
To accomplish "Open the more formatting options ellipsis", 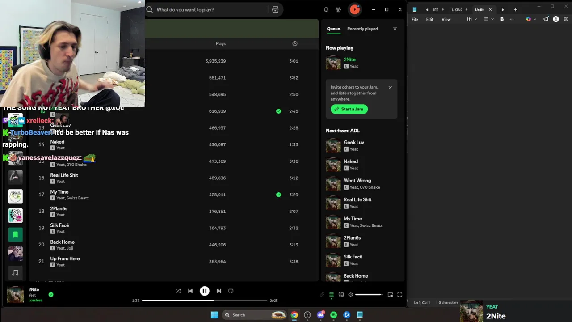I will 512,19.
